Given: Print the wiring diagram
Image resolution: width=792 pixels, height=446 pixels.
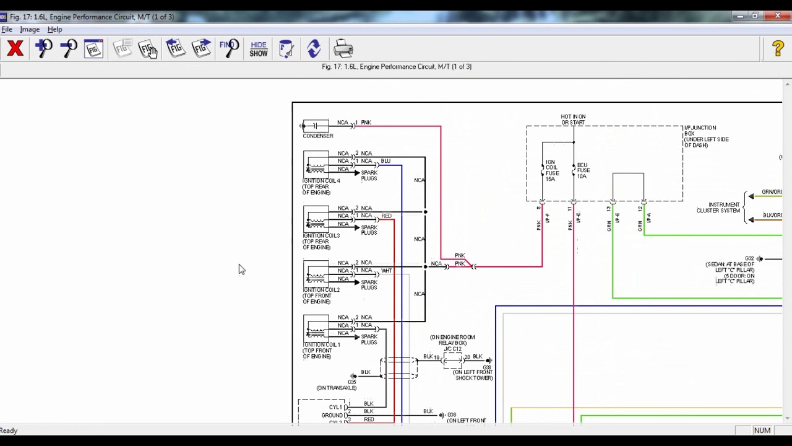Looking at the screenshot, I should 343,48.
